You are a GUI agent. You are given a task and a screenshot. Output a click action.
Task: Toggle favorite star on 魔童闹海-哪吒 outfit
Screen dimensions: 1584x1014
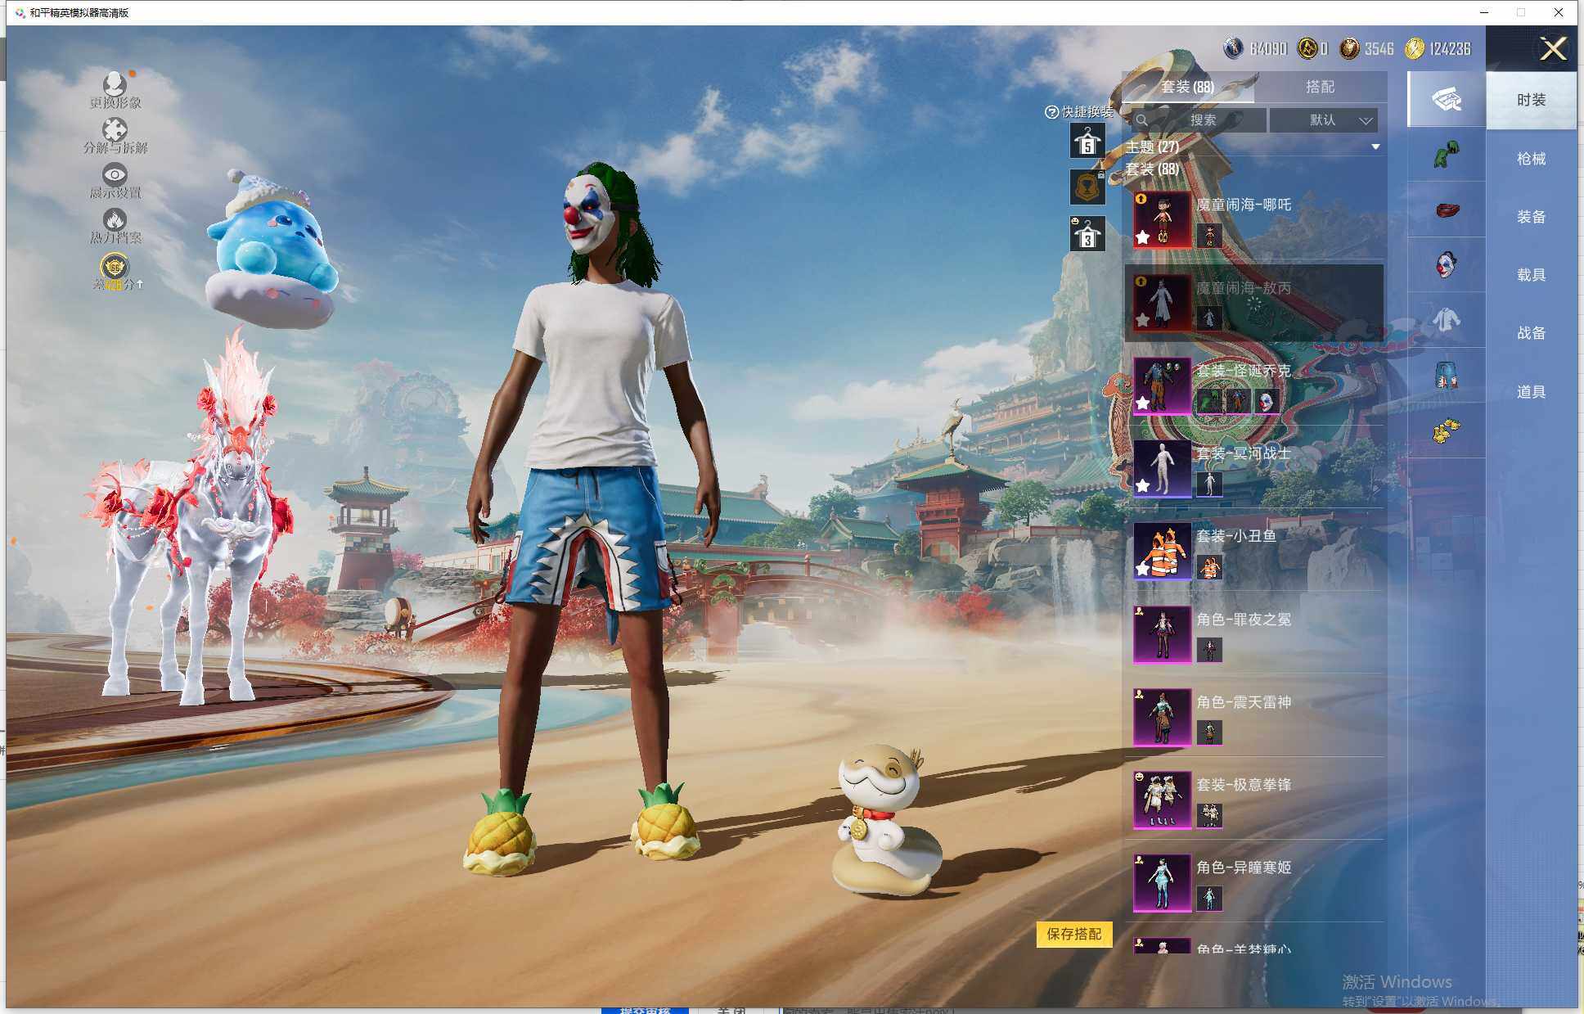point(1143,237)
